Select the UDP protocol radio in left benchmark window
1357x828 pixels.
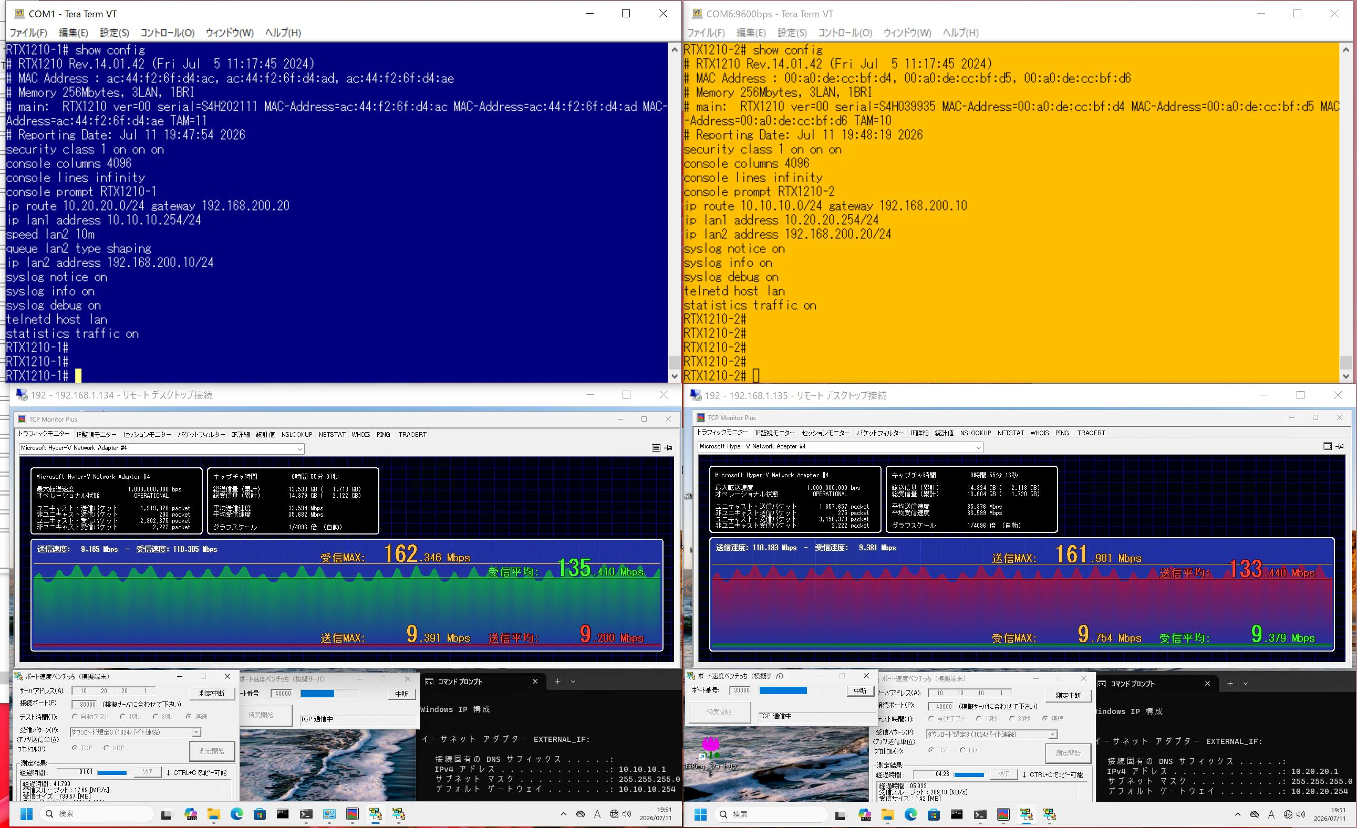107,748
